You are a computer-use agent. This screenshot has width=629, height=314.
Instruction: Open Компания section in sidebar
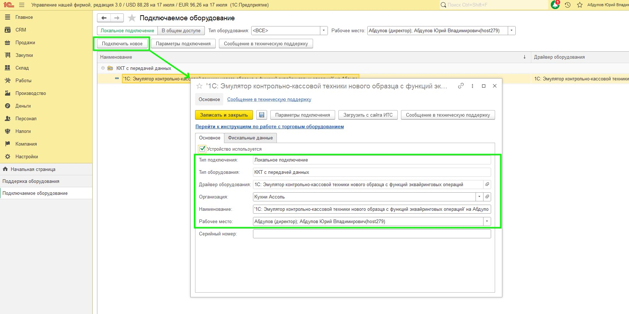pos(26,144)
